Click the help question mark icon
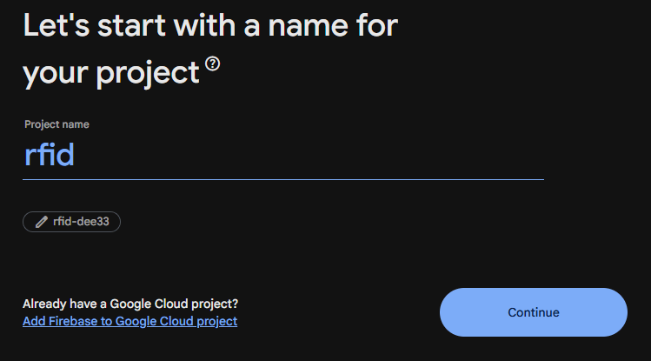Screen dimensions: 651x361 coord(212,65)
